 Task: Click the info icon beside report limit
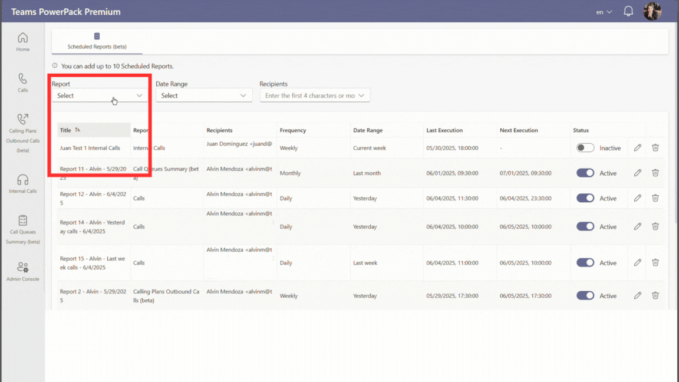click(55, 66)
